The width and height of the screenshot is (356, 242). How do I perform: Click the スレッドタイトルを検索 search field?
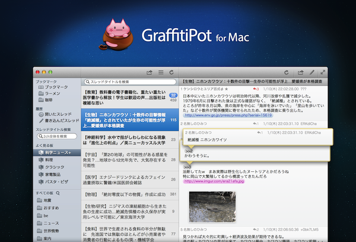(x=130, y=82)
